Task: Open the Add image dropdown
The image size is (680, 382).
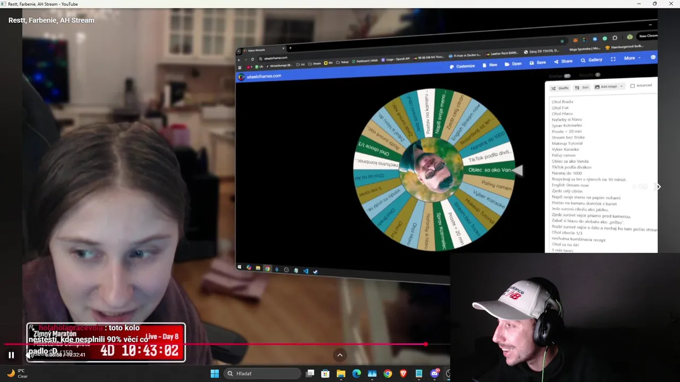Action: pos(608,86)
